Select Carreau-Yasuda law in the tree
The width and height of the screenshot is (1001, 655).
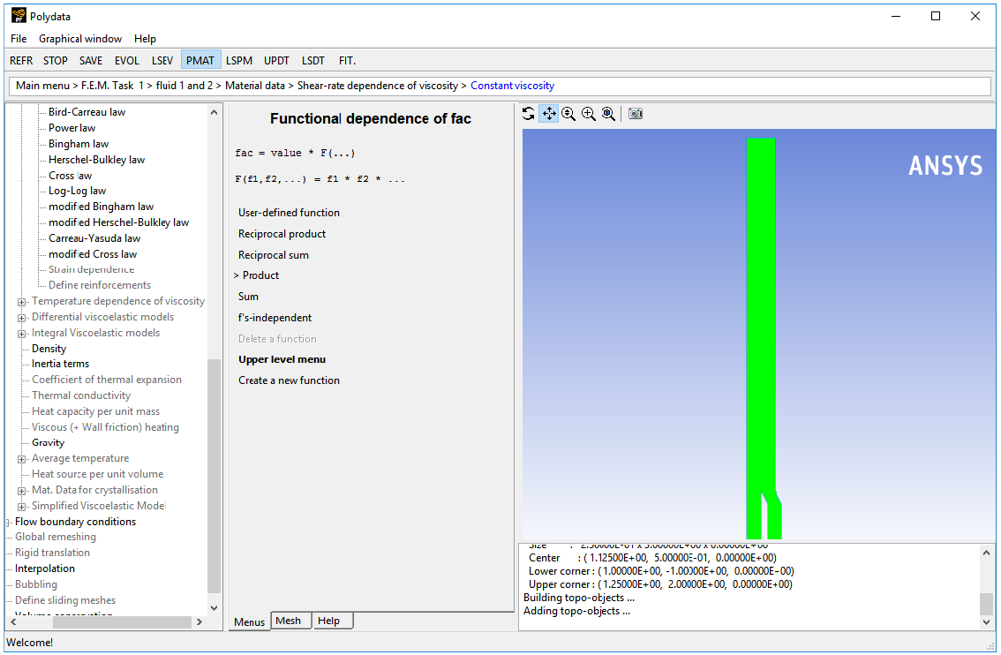94,238
